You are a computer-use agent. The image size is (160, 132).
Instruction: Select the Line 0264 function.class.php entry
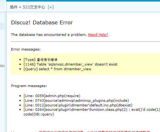[92, 110]
